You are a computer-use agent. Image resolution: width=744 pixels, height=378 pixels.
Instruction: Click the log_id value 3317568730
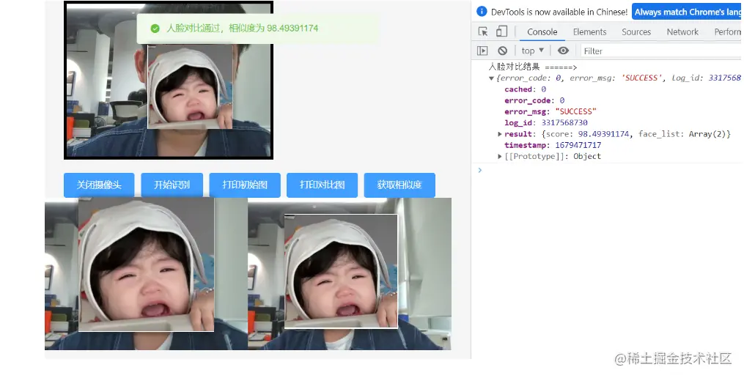coord(564,123)
